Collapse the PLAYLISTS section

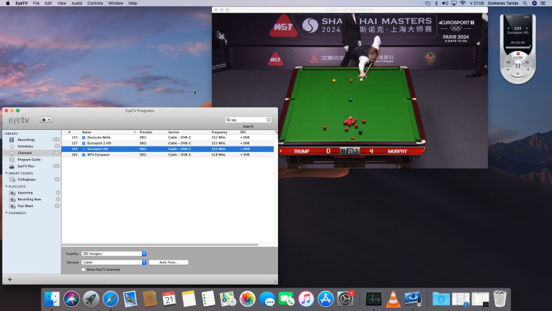(6, 187)
